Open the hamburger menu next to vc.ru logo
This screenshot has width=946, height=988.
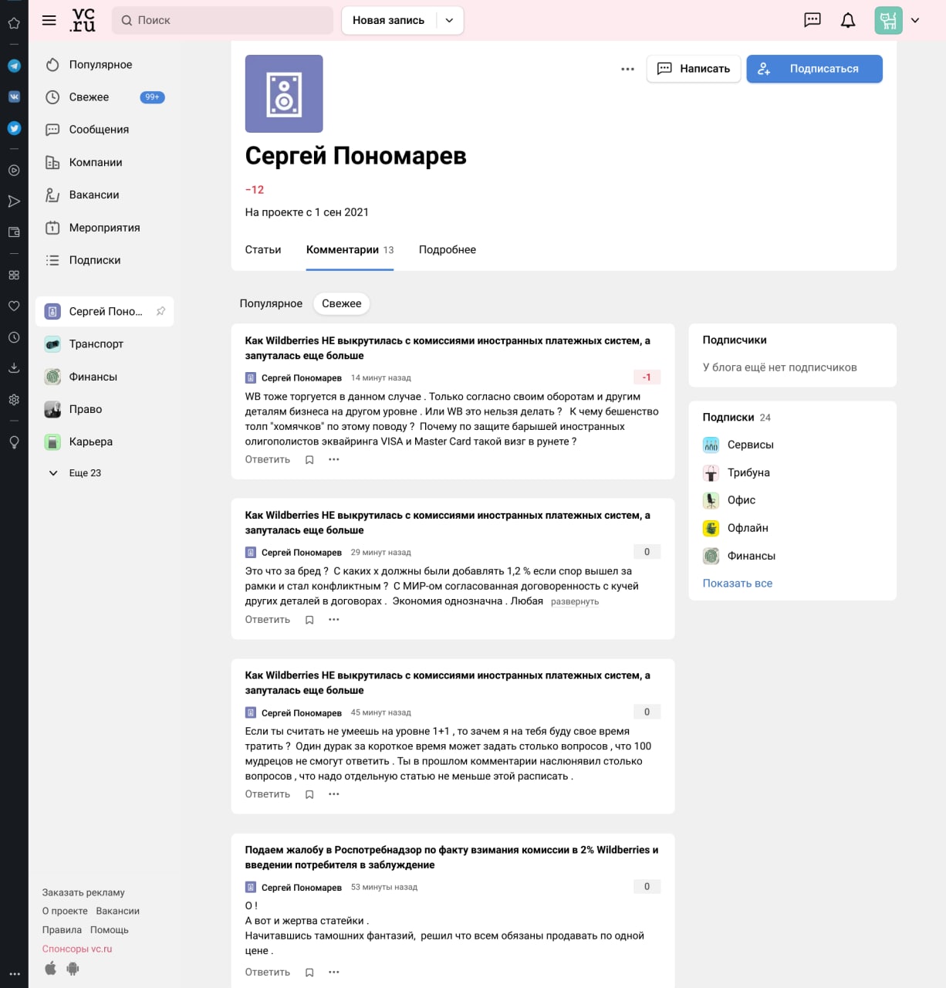[x=49, y=20]
